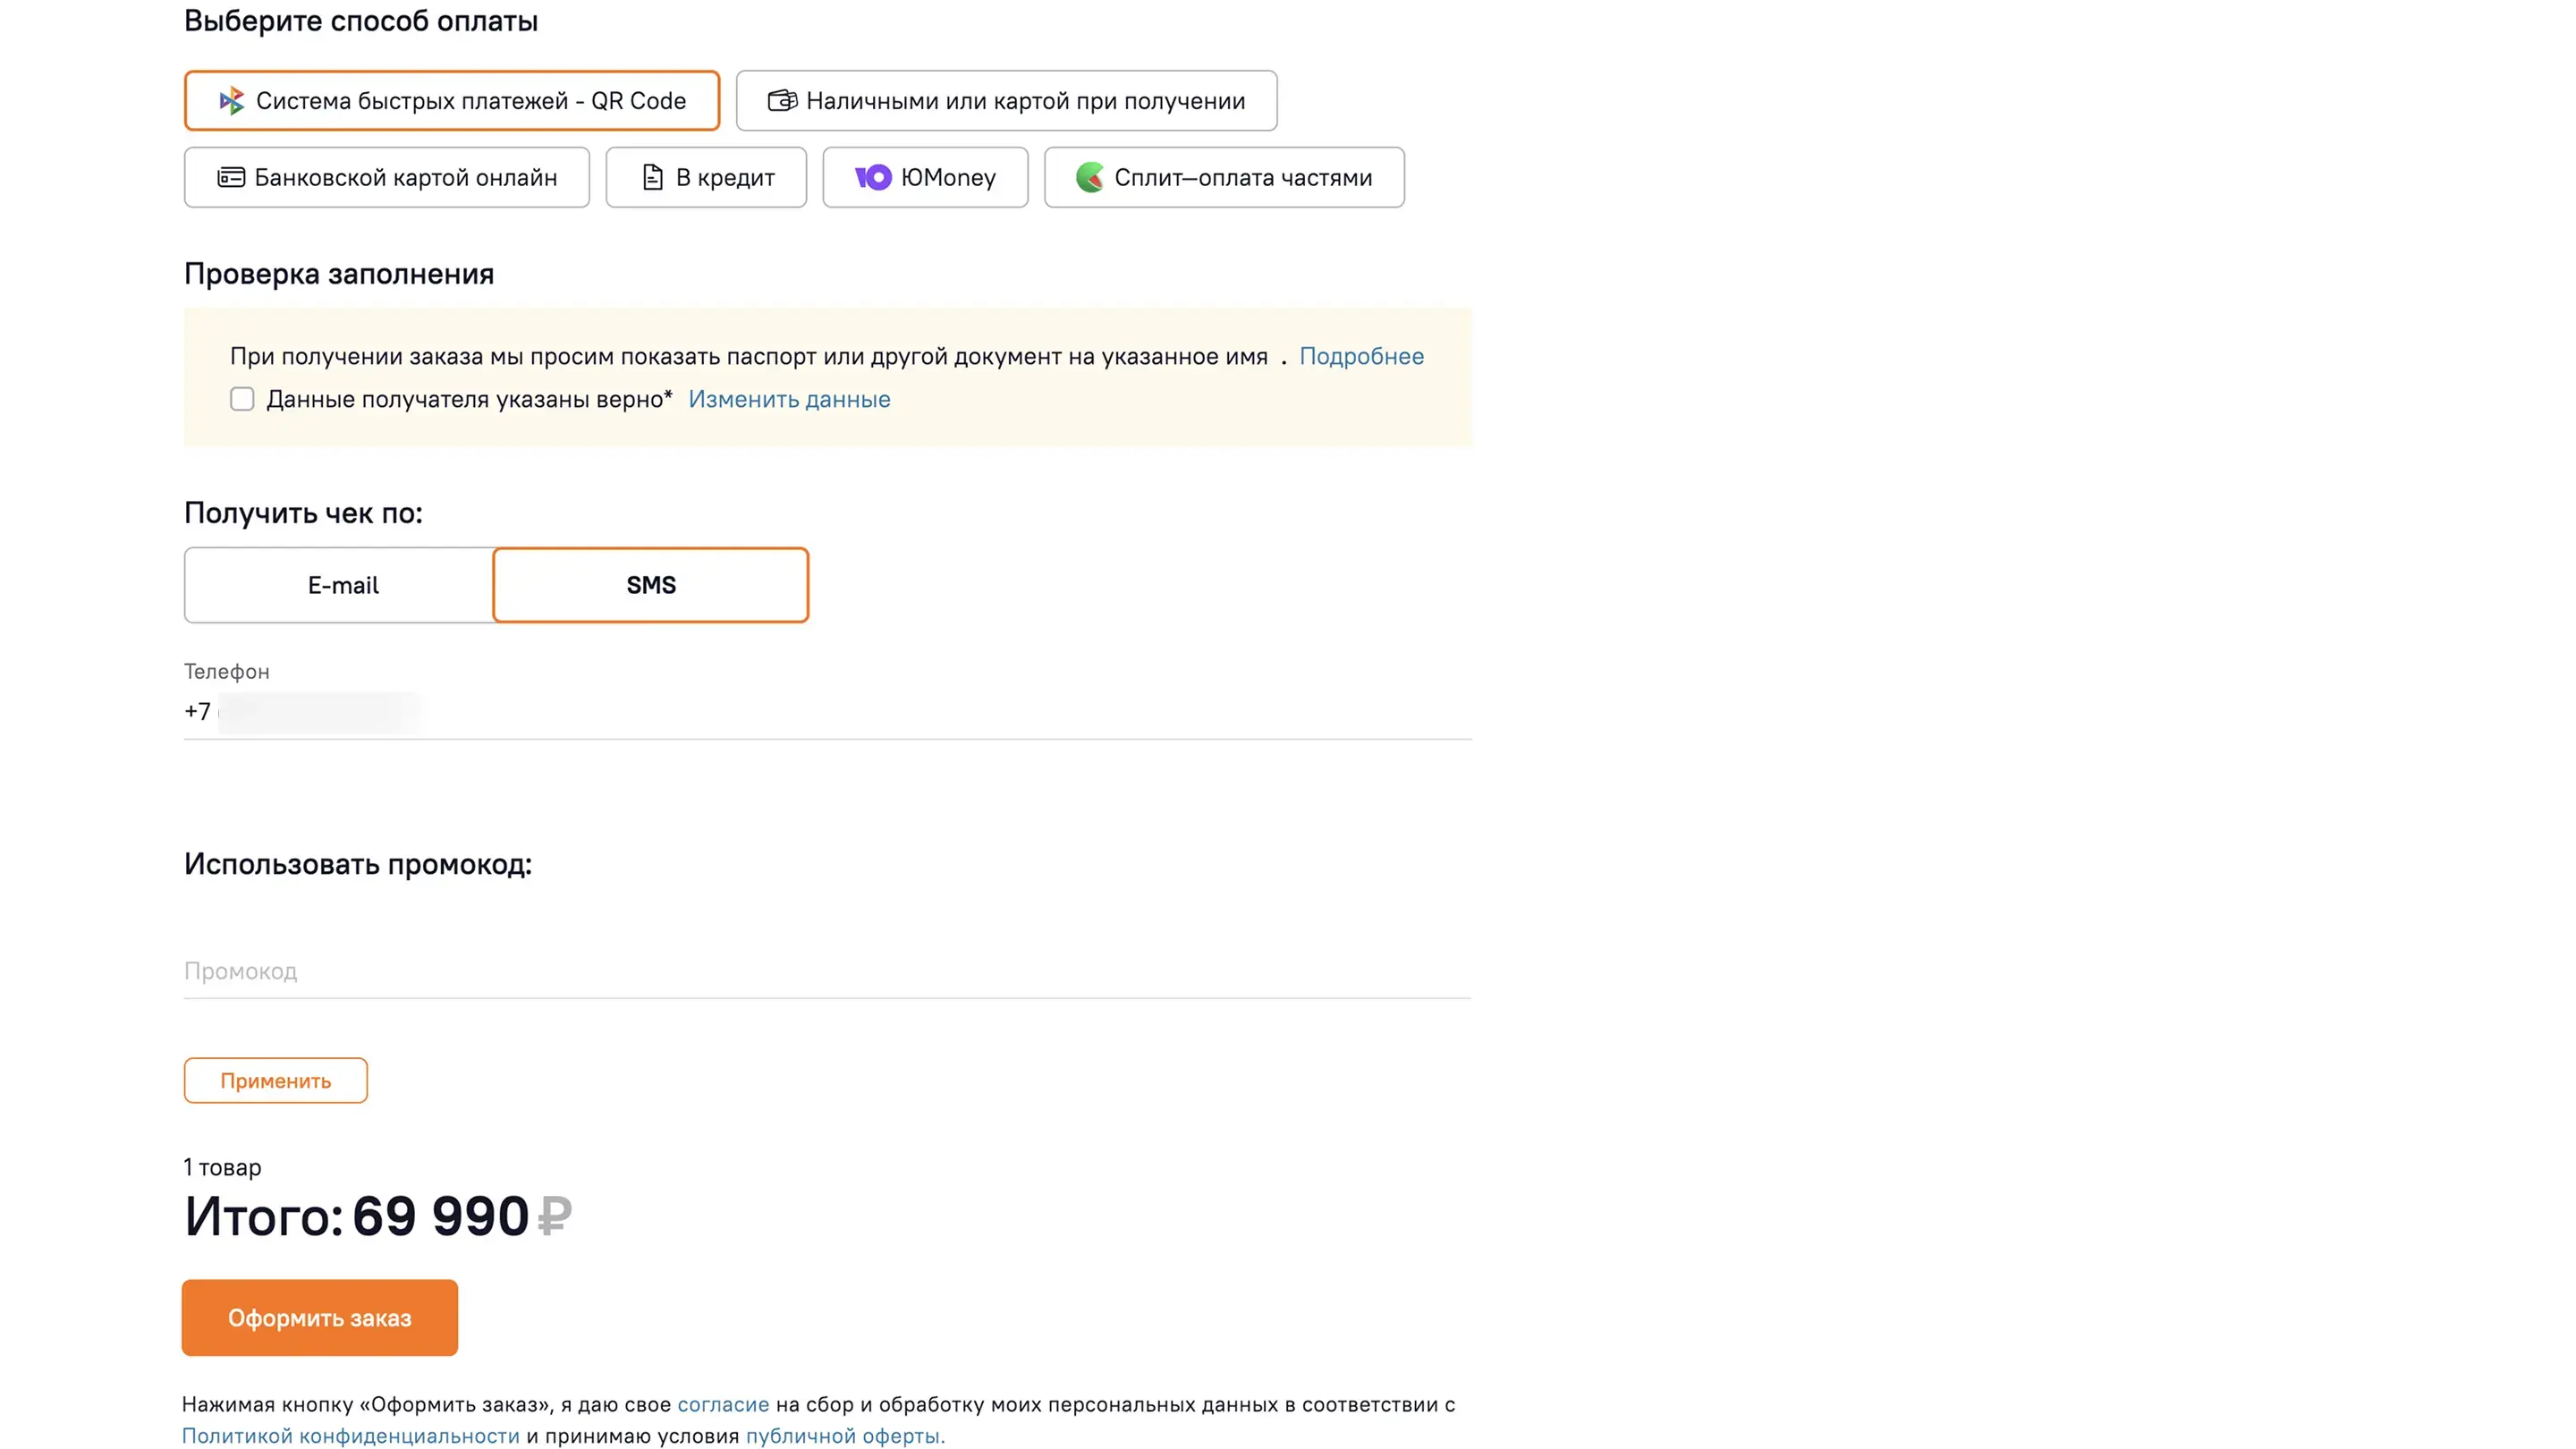
Task: Click the phone number field
Action: pyautogui.click(x=827, y=712)
